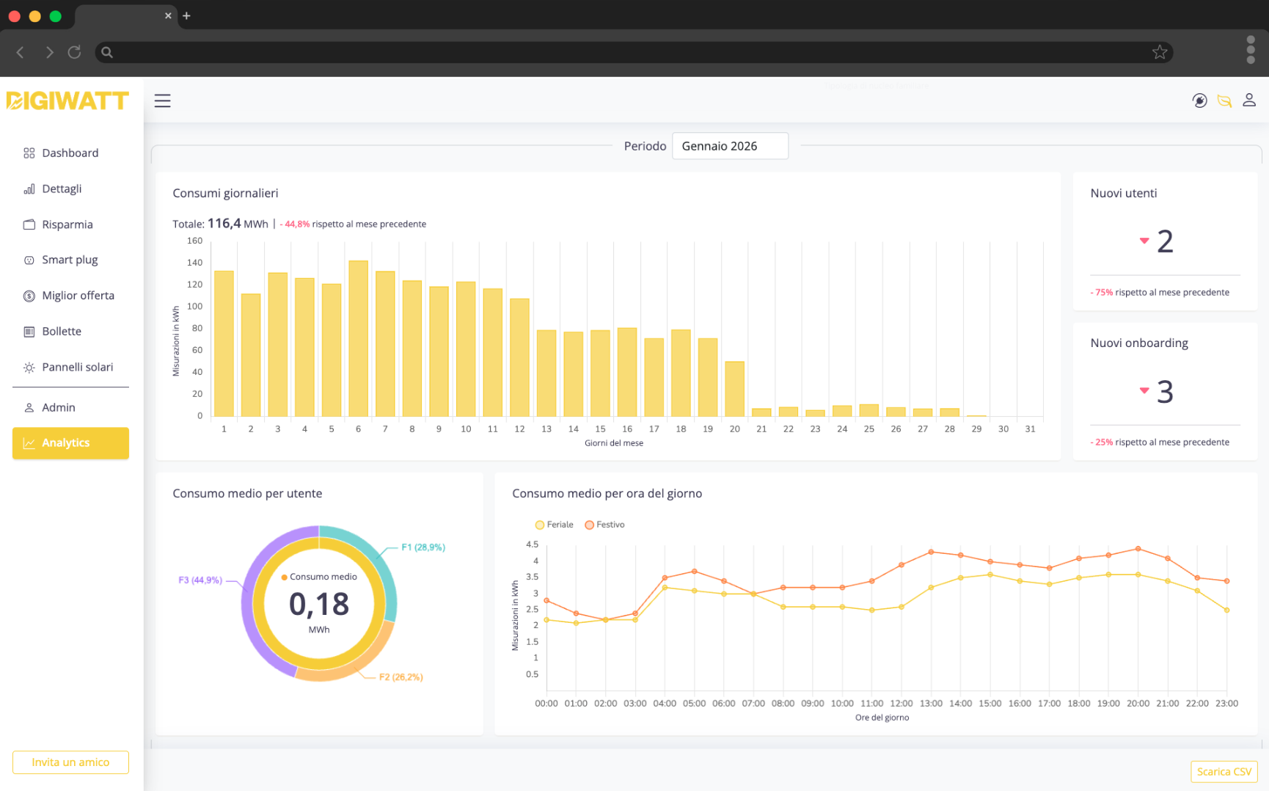This screenshot has height=791, width=1269.
Task: Download data with Scarica CSV
Action: point(1224,771)
